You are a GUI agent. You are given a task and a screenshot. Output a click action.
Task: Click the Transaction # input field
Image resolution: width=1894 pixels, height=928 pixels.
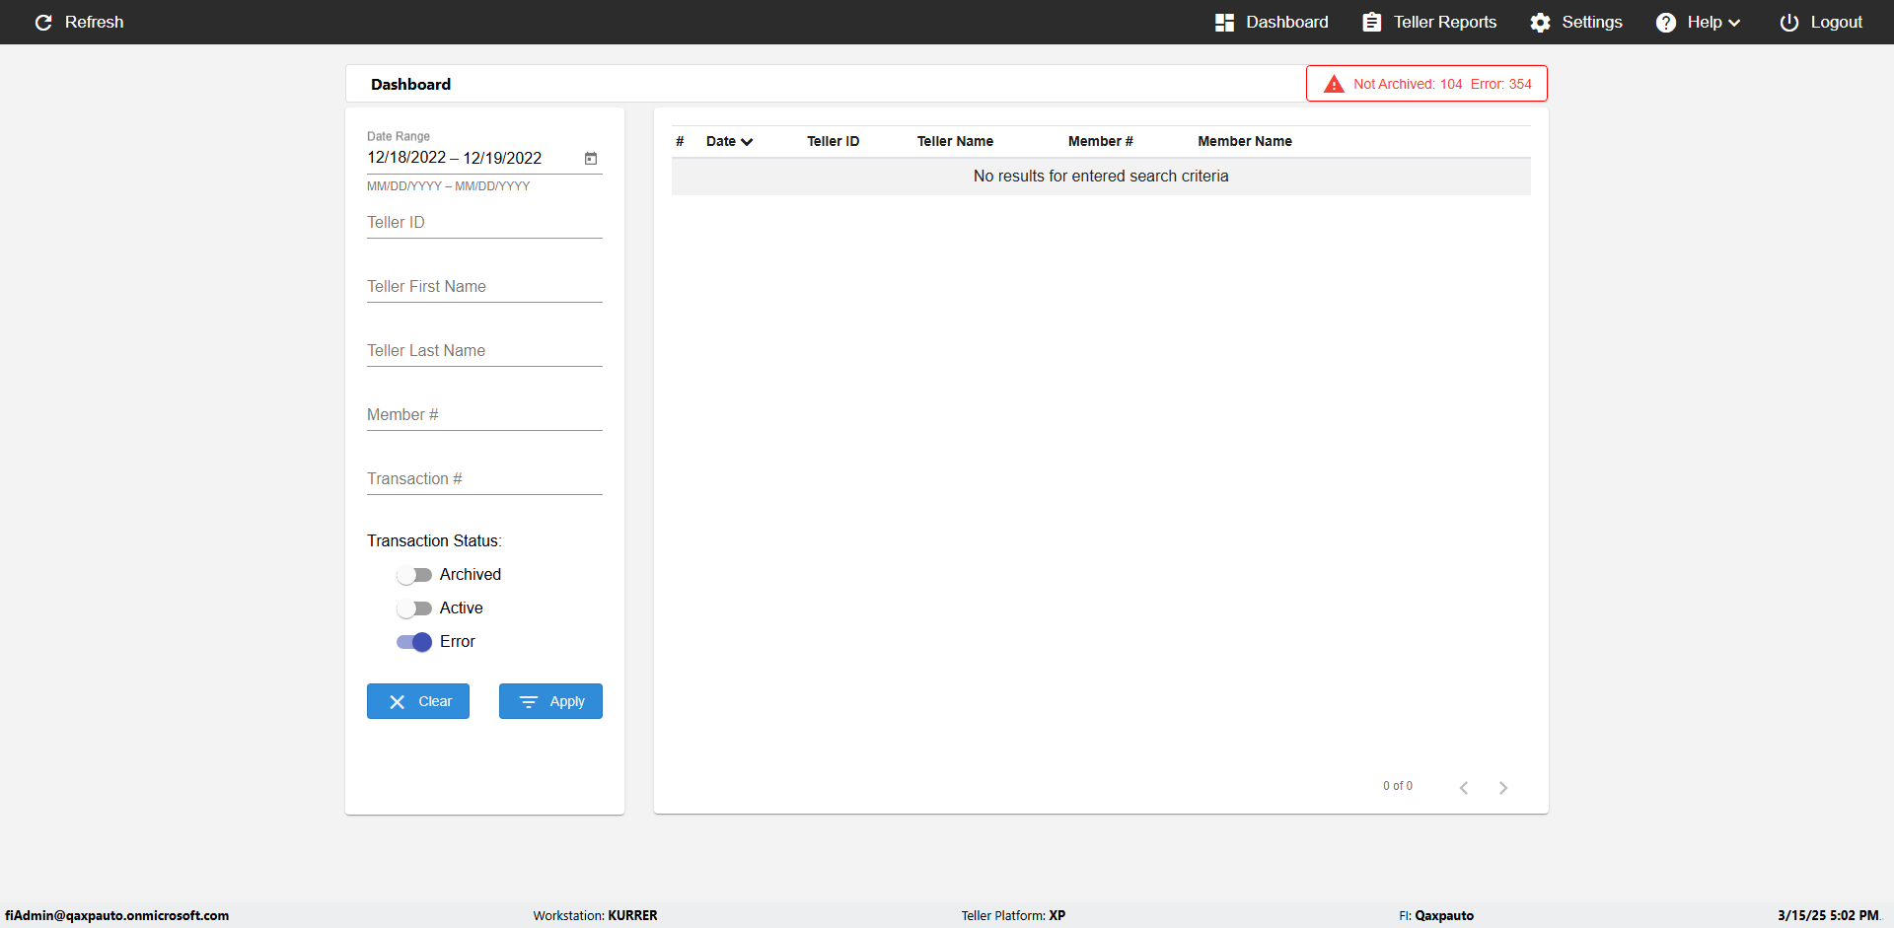(x=484, y=479)
